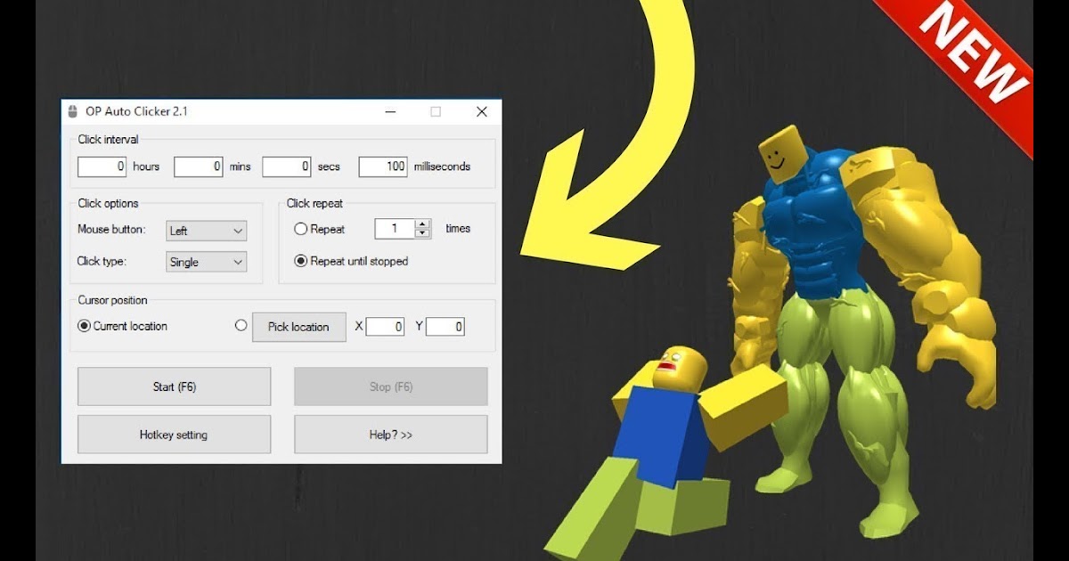Focus the milliseconds input field
Screen dimensions: 1069x561
pos(383,167)
